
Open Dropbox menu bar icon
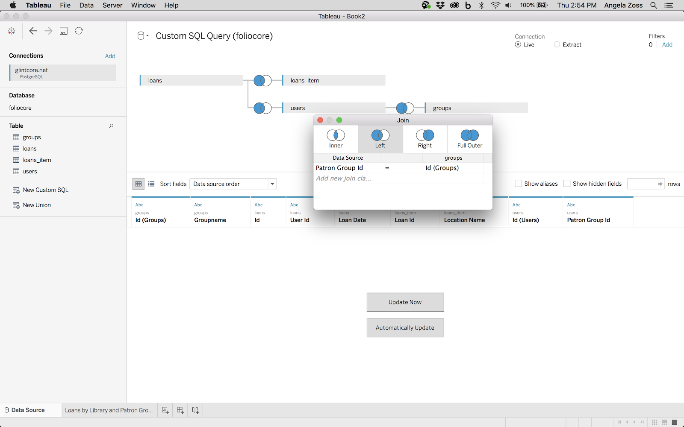pyautogui.click(x=440, y=5)
